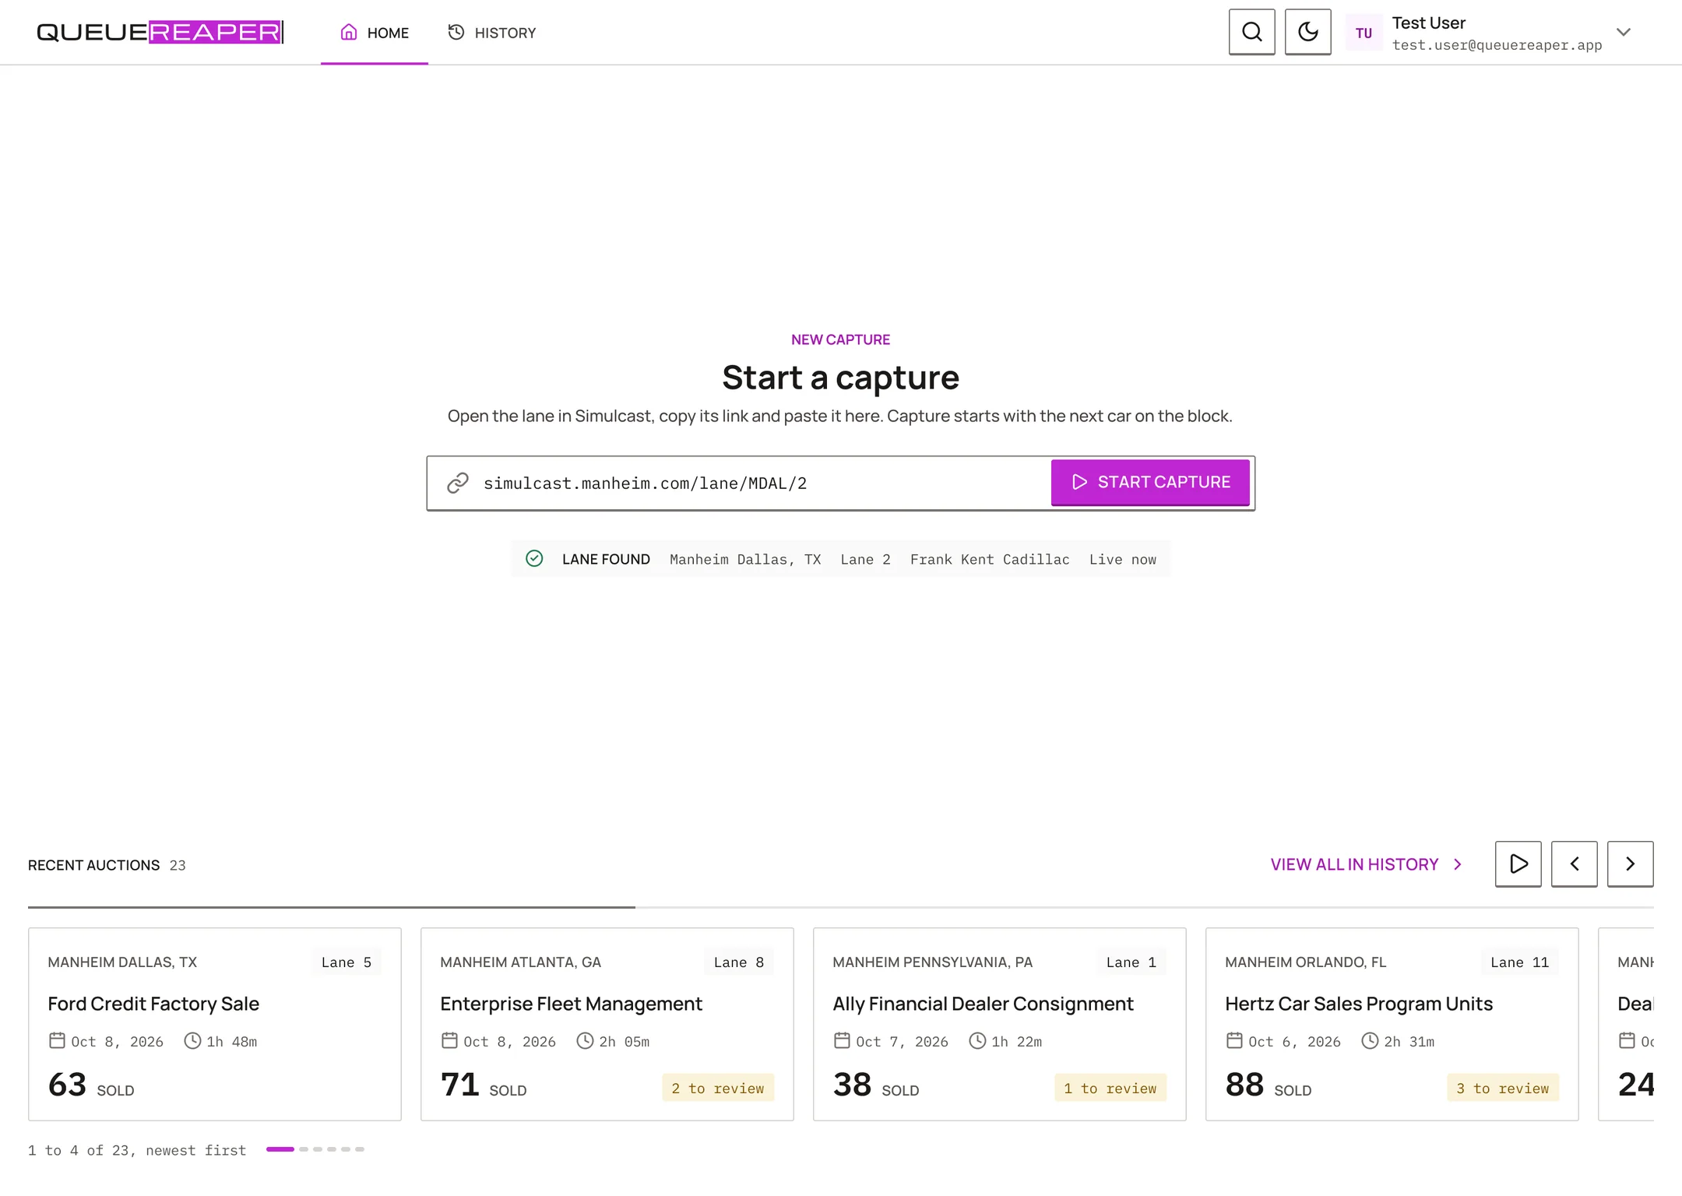Click '1 to review' badge on Ally card
Screen dimensions: 1682x1196
coord(1110,1088)
